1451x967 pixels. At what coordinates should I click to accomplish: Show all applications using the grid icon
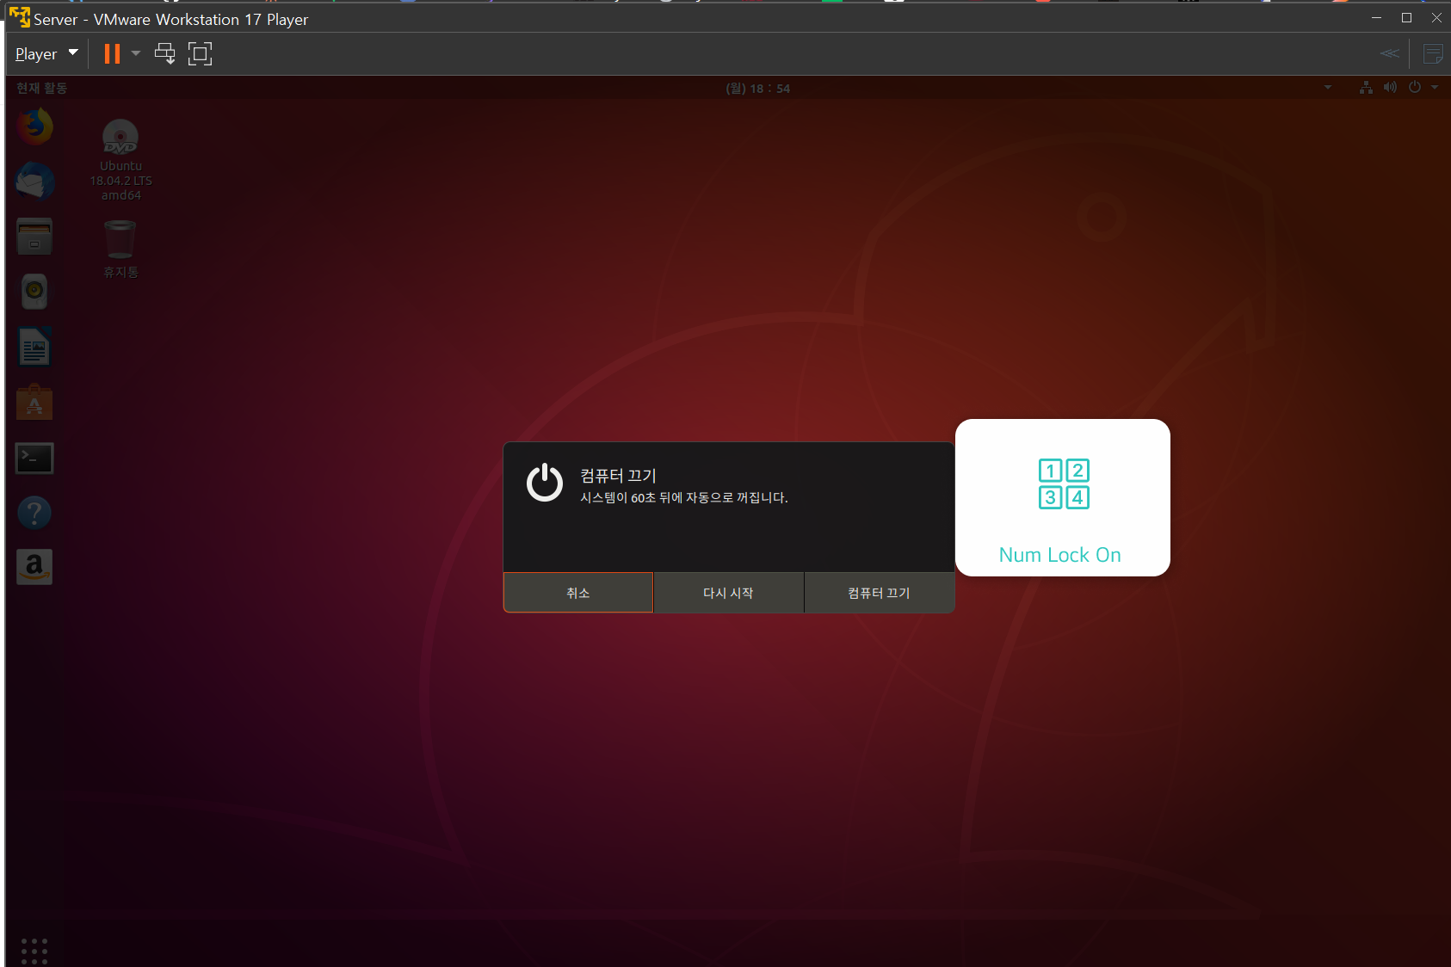34,951
